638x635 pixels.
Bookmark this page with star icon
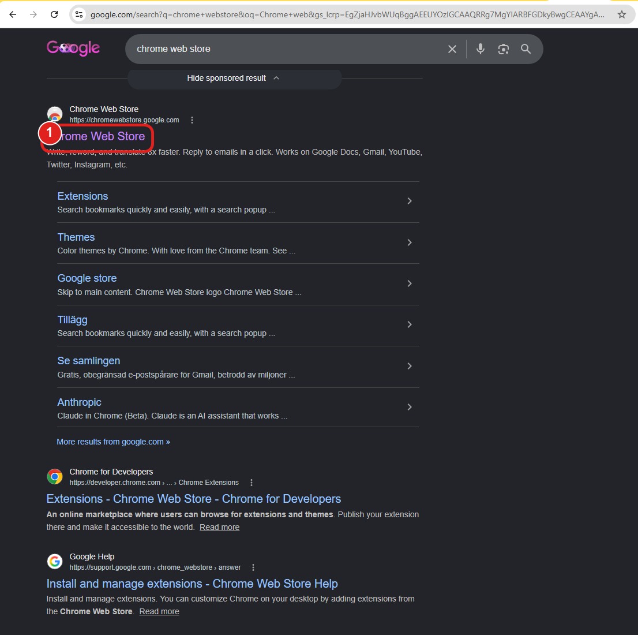click(622, 14)
